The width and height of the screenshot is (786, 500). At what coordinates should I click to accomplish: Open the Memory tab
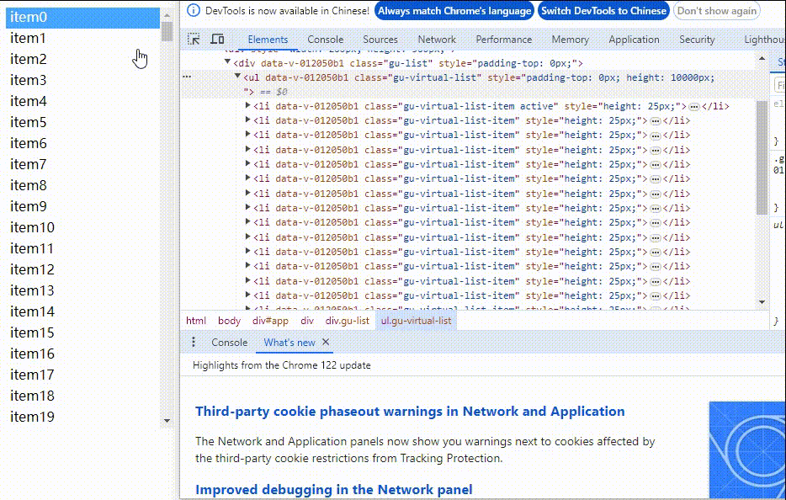point(570,39)
